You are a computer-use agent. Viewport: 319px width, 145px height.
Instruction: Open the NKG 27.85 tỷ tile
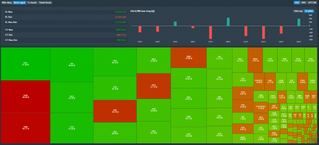(154, 60)
